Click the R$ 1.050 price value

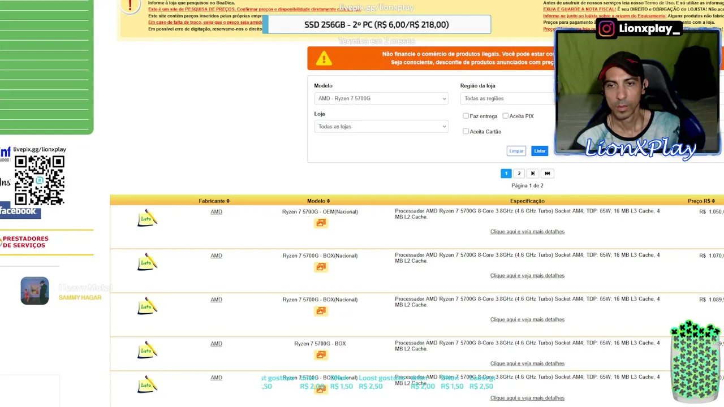coord(711,211)
